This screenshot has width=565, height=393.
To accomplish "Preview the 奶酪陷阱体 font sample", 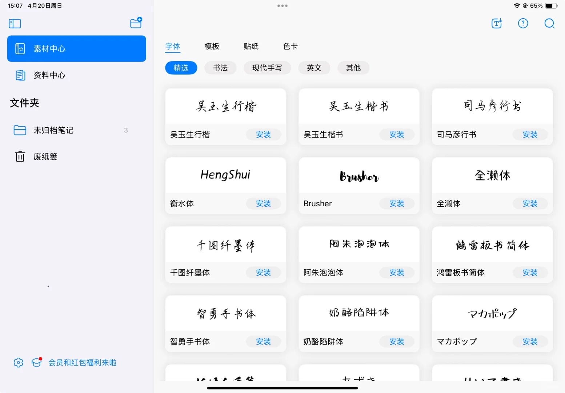I will coord(359,313).
